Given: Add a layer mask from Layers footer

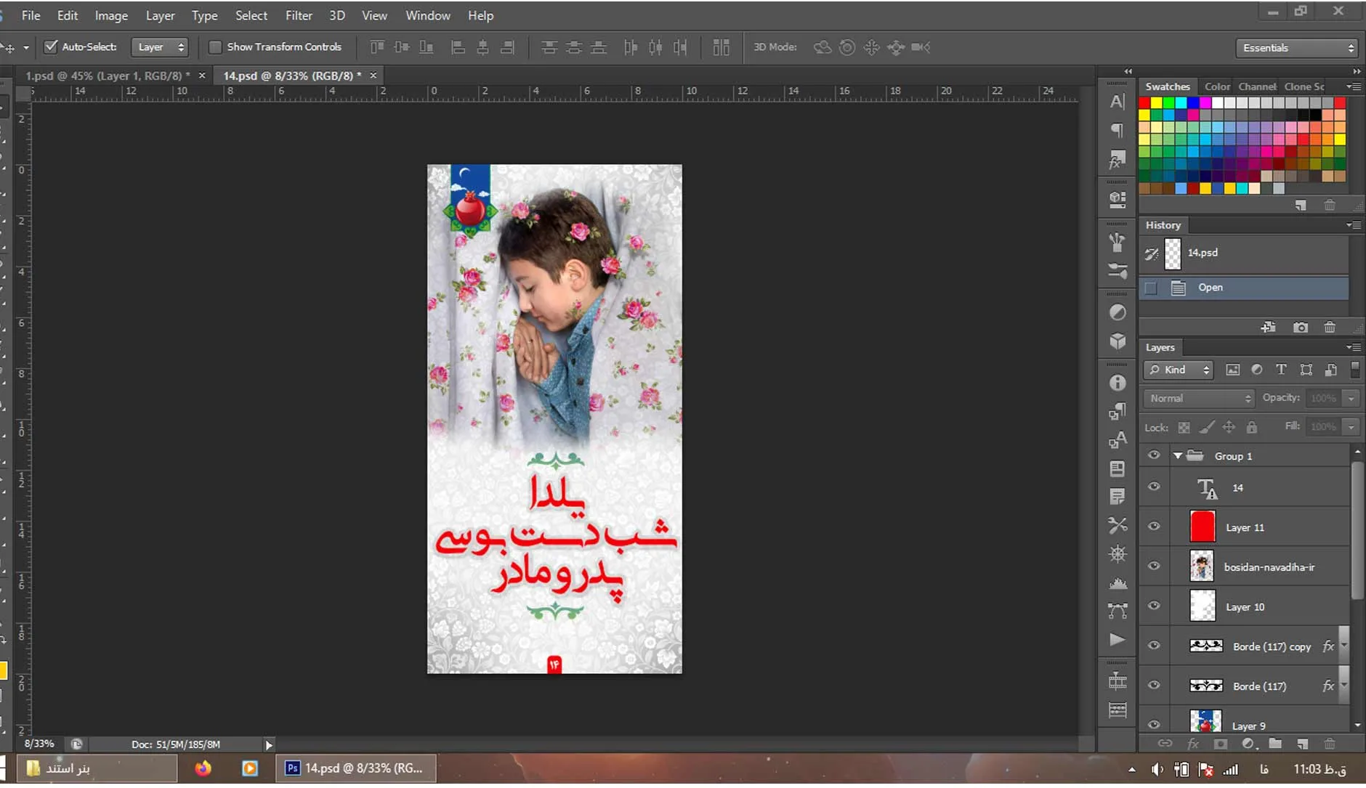Looking at the screenshot, I should click(1220, 744).
